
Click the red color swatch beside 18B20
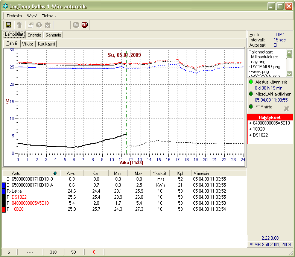point(4,209)
